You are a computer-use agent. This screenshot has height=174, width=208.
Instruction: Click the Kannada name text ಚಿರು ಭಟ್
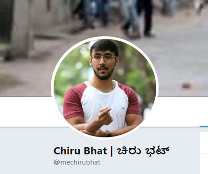pyautogui.click(x=142, y=151)
